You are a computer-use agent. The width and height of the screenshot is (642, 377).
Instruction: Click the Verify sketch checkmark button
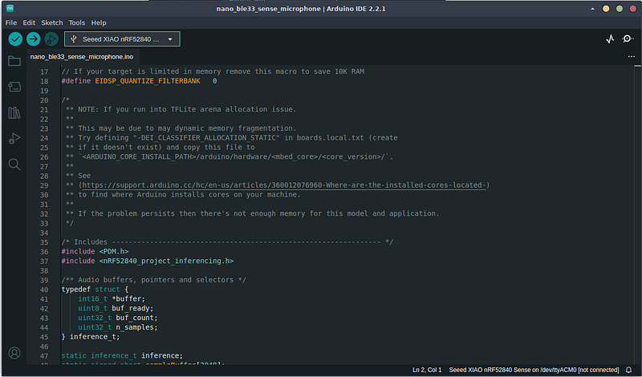click(x=15, y=39)
